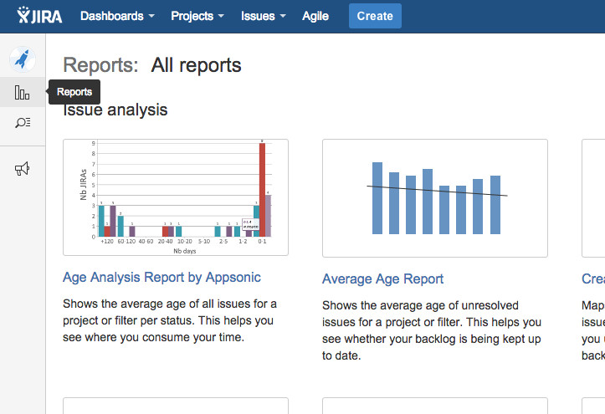The image size is (605, 414).
Task: Click the Create button
Action: (x=375, y=16)
